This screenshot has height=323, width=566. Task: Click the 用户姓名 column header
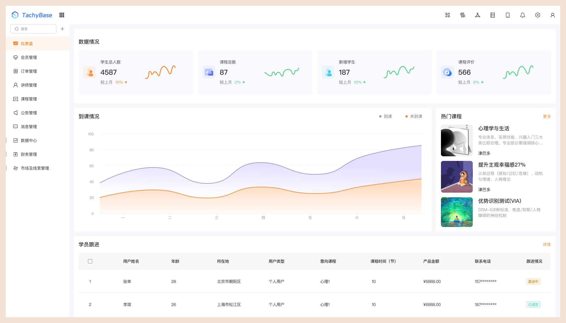click(x=131, y=261)
